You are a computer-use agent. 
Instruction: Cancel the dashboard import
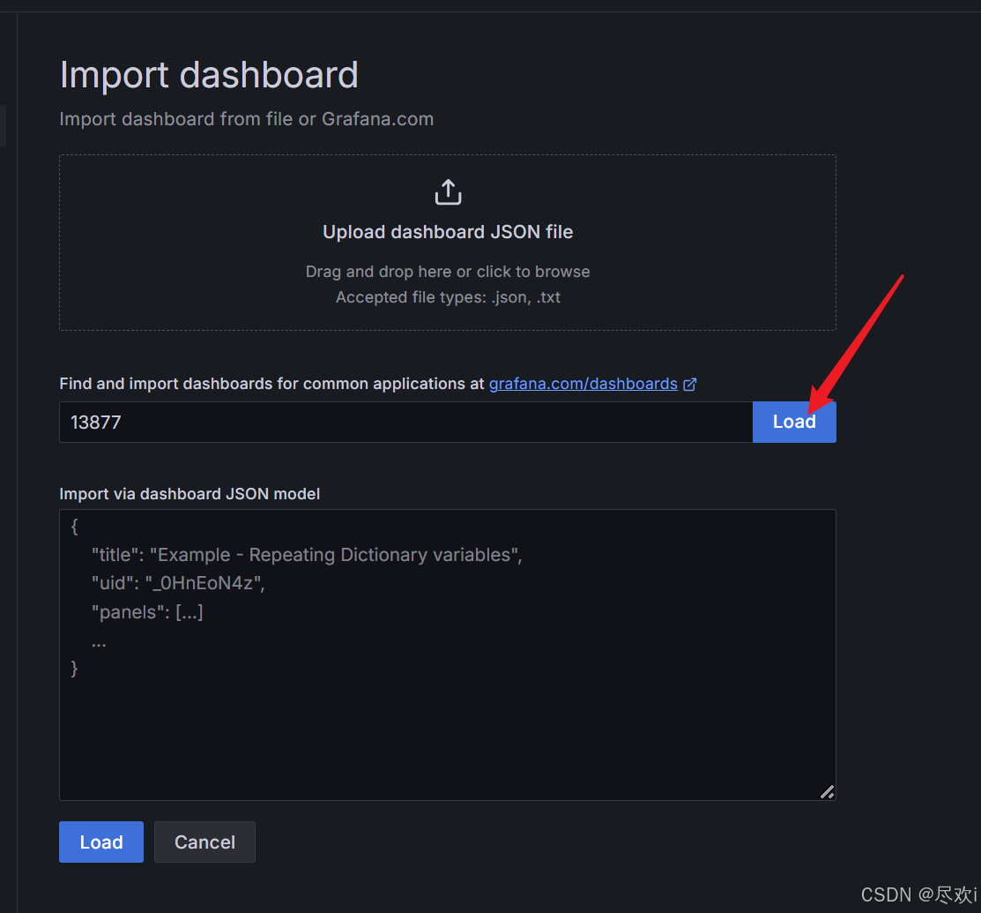tap(204, 842)
